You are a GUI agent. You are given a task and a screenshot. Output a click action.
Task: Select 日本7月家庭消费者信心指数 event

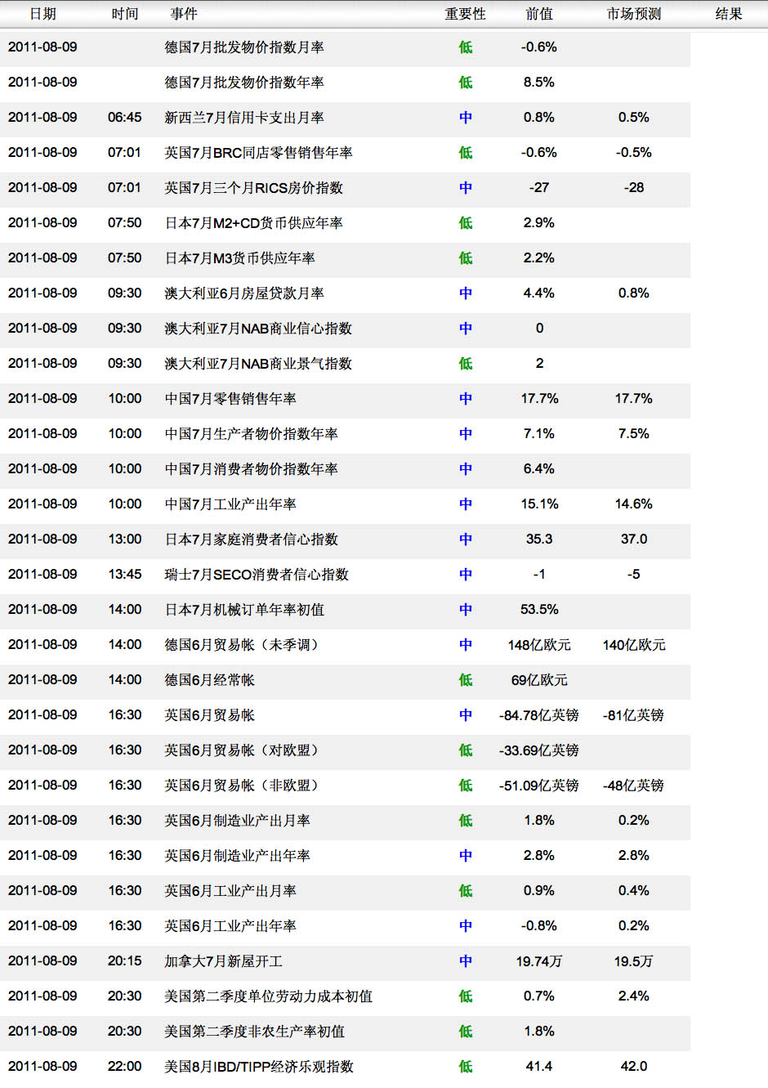[251, 540]
